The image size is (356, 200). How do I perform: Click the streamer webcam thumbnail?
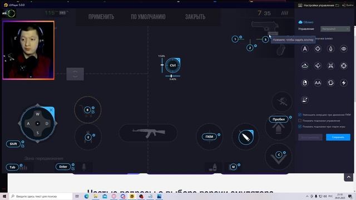28,51
